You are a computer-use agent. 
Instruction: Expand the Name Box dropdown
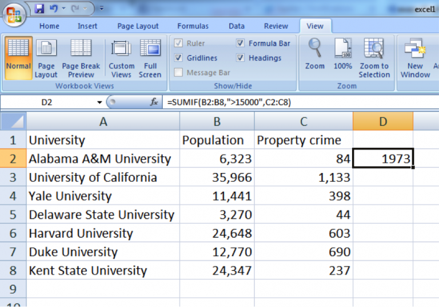coord(99,102)
